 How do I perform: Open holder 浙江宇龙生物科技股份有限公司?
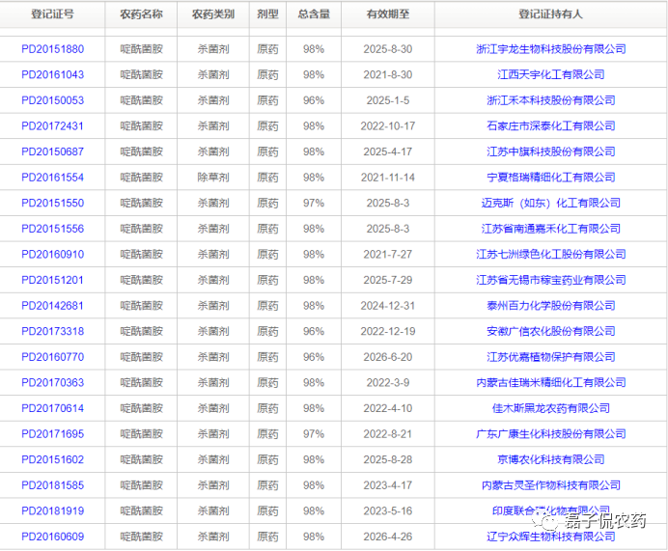(x=551, y=49)
